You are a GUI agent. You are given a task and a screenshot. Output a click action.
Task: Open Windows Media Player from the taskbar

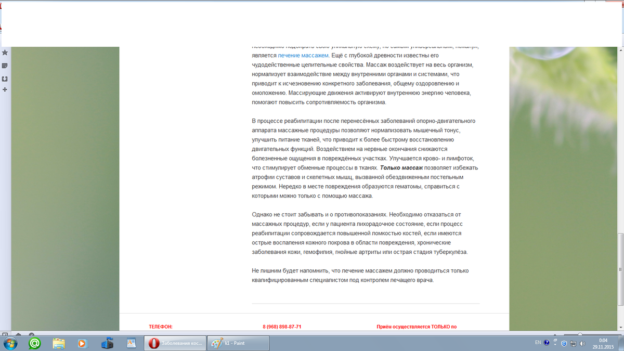point(83,343)
